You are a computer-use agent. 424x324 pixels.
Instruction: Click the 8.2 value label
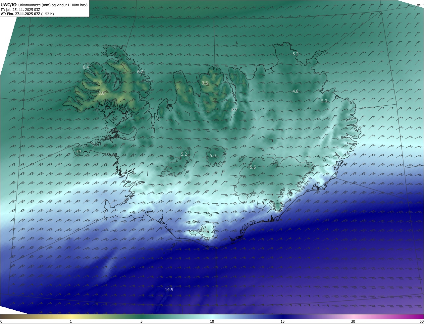[x=234, y=110]
